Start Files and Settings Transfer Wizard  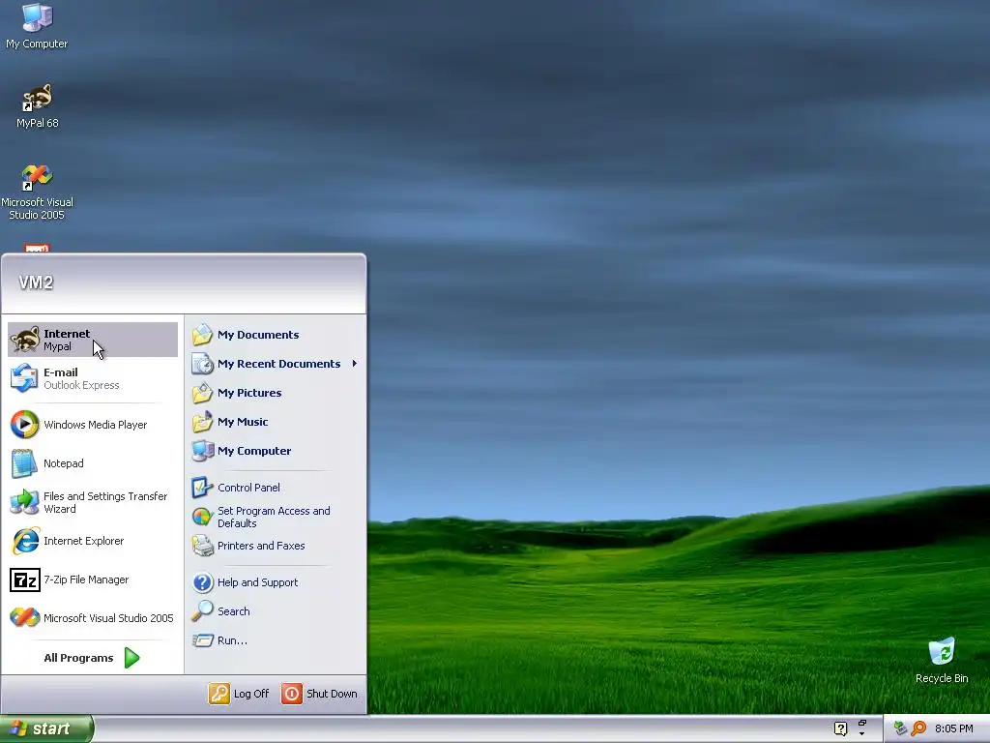(x=93, y=502)
